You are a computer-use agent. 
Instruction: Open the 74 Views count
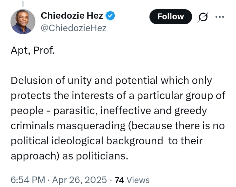coord(132,180)
